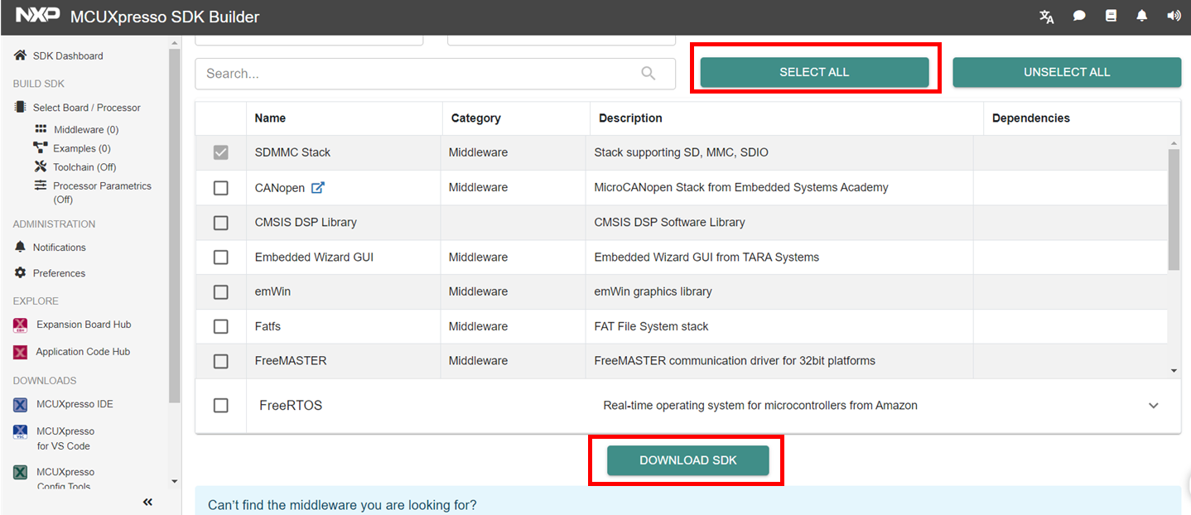Click the sidebar scrollbar down arrow

tap(174, 481)
